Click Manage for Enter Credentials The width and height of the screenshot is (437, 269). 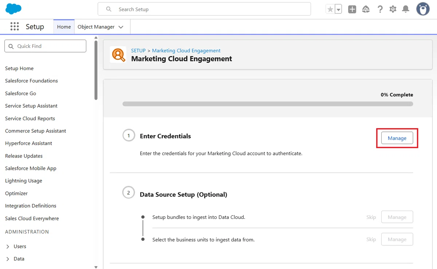point(397,138)
